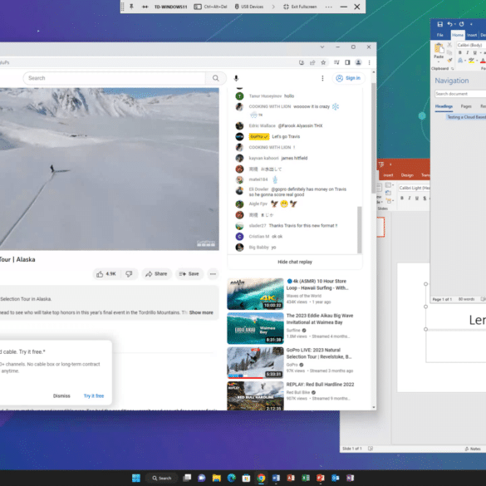
Task: Click Ctrl+Alt+Del in the remote toolbar
Action: tap(210, 7)
